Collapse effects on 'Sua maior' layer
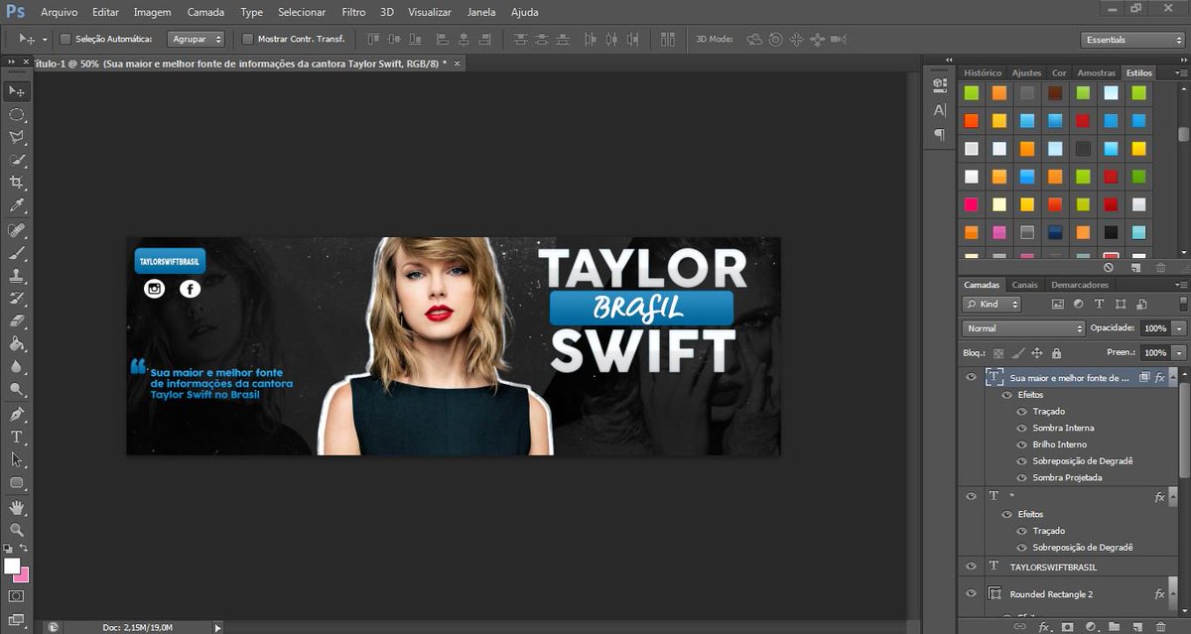1191x634 pixels. tap(1173, 377)
